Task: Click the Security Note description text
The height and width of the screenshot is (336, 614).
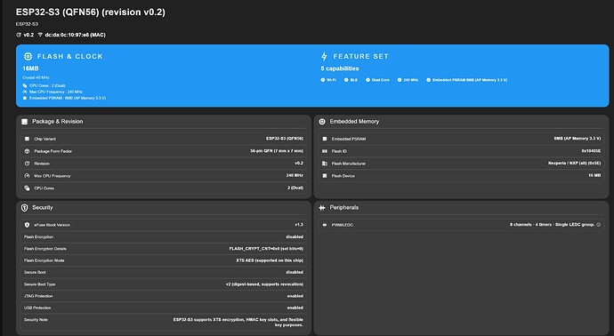Action: click(x=238, y=323)
